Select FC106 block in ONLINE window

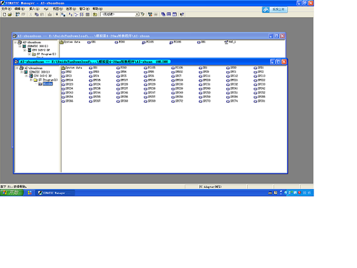click(x=177, y=68)
